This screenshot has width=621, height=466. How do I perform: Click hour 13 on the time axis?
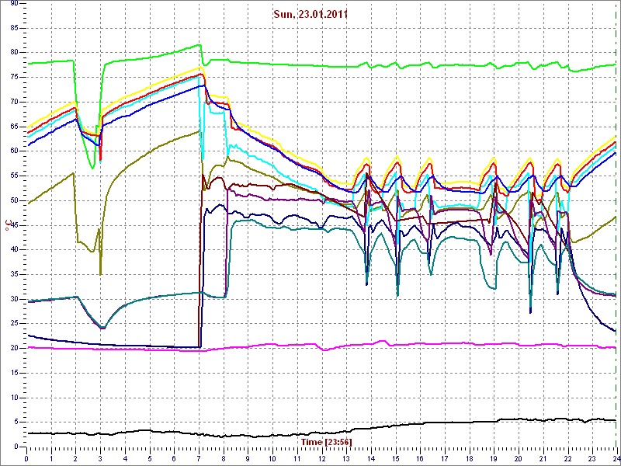click(x=345, y=458)
